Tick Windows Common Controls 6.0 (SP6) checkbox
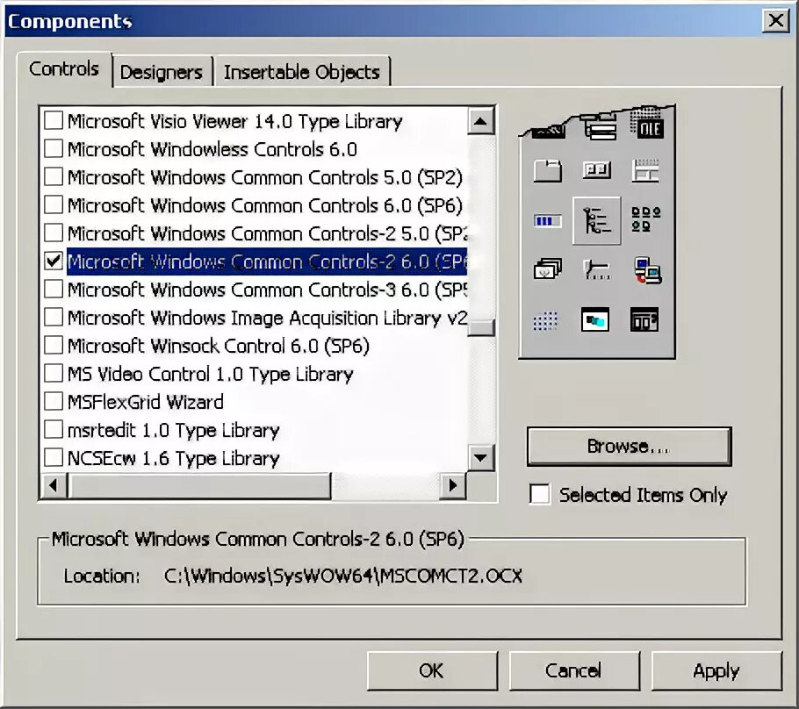Viewport: 799px width, 709px height. click(54, 204)
